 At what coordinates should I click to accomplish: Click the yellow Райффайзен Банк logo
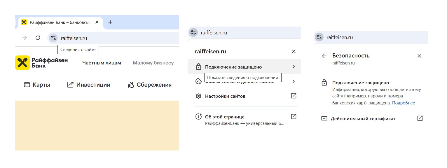(x=41, y=63)
